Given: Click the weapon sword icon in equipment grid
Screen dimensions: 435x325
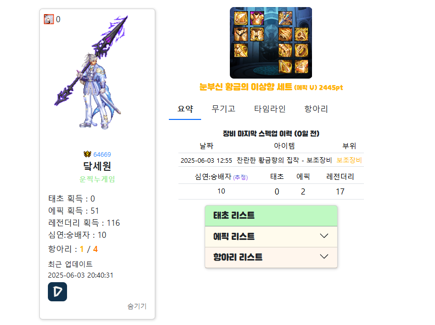Looking at the screenshot, I should tap(285, 18).
